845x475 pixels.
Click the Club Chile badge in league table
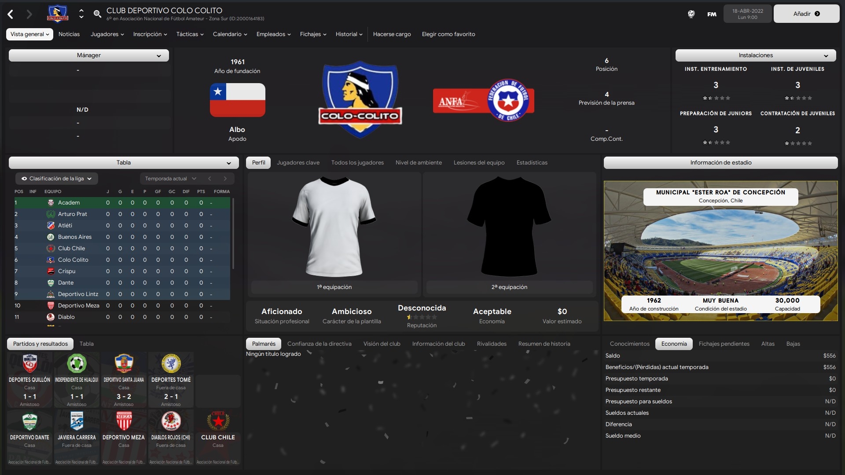pyautogui.click(x=51, y=248)
